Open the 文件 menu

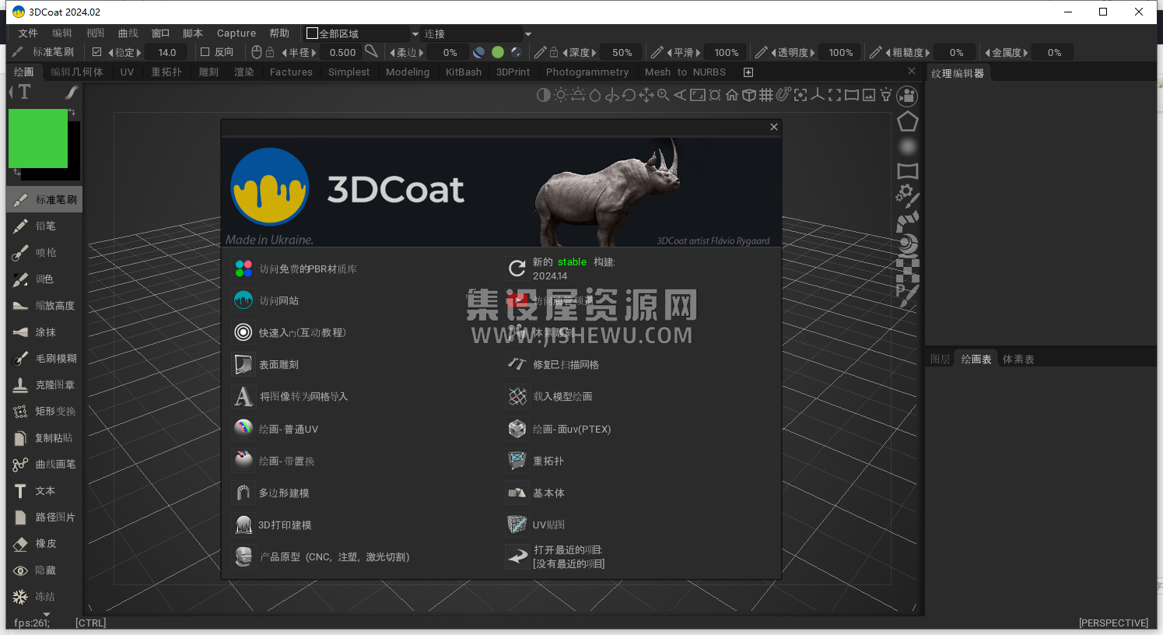point(28,33)
